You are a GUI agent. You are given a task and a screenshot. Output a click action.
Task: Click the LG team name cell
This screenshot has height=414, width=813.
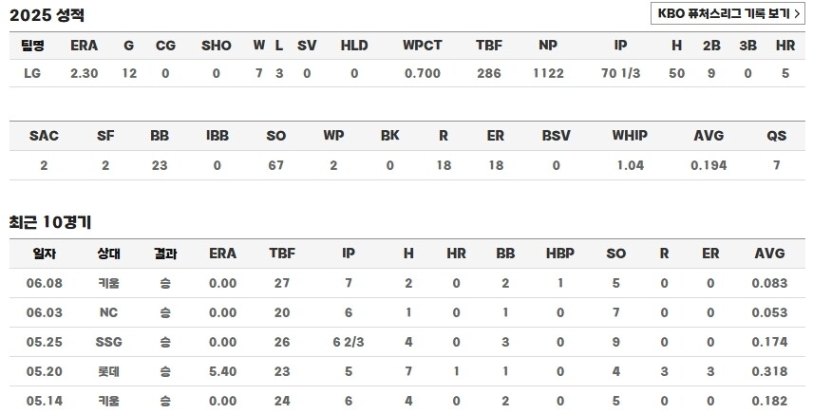click(x=32, y=73)
